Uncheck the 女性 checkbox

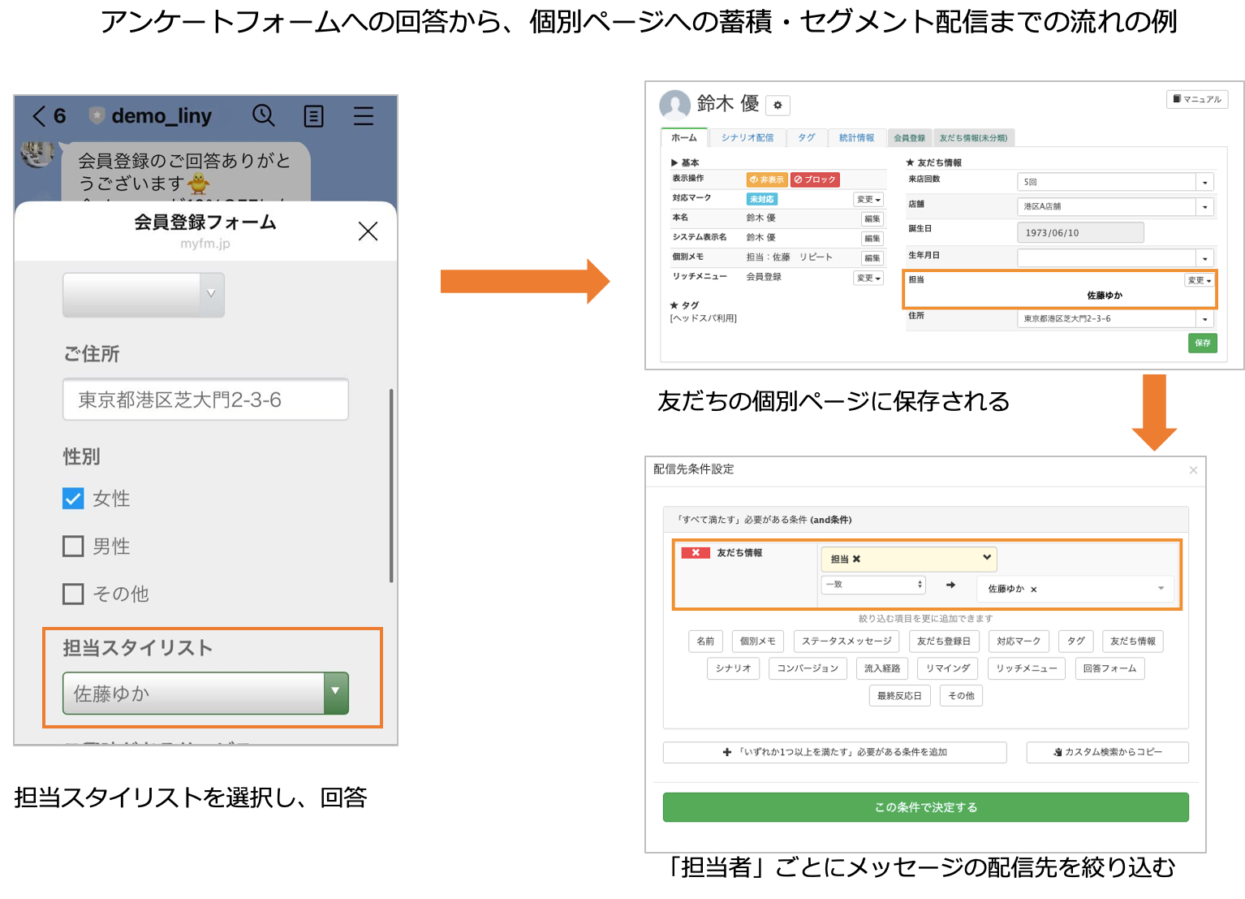click(x=73, y=499)
